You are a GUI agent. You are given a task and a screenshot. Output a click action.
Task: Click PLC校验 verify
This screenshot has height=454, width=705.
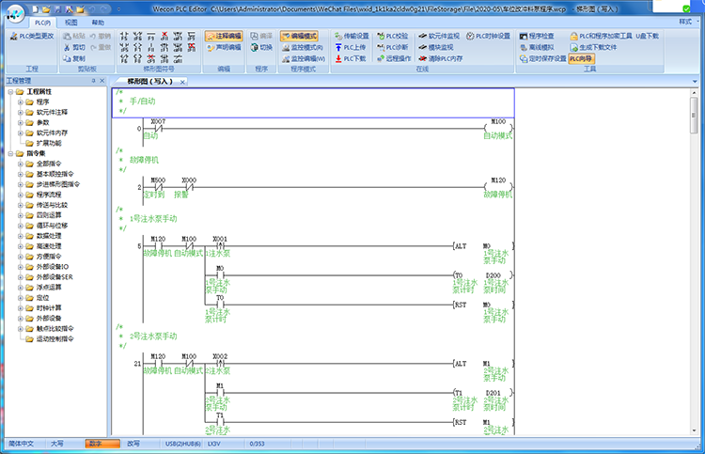coord(393,36)
